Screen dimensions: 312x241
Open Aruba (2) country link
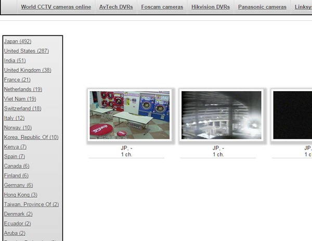pyautogui.click(x=15, y=233)
